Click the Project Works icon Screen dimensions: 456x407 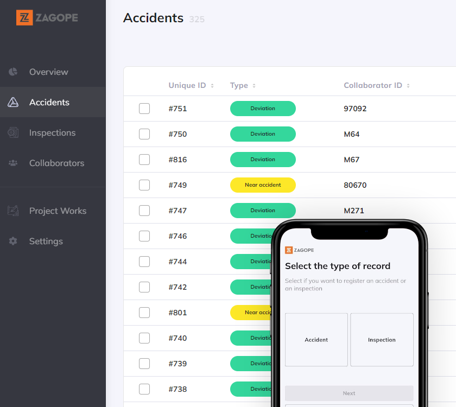[x=13, y=211]
